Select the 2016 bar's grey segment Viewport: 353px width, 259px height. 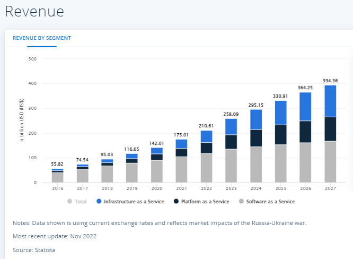pos(57,178)
